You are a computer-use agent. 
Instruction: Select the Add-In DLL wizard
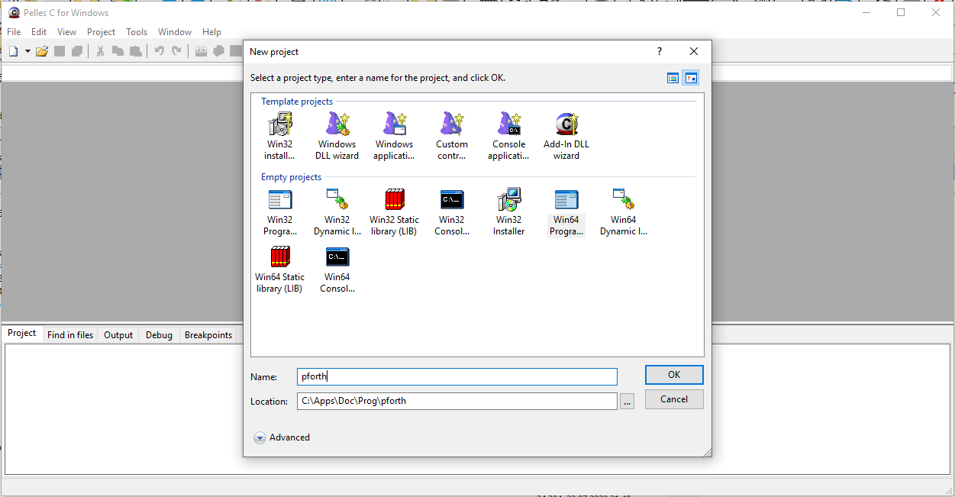(x=566, y=136)
